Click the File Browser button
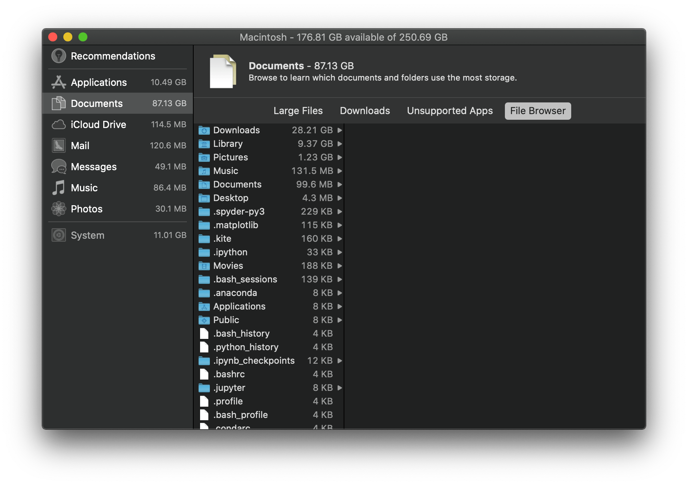The height and width of the screenshot is (485, 688). tap(537, 110)
